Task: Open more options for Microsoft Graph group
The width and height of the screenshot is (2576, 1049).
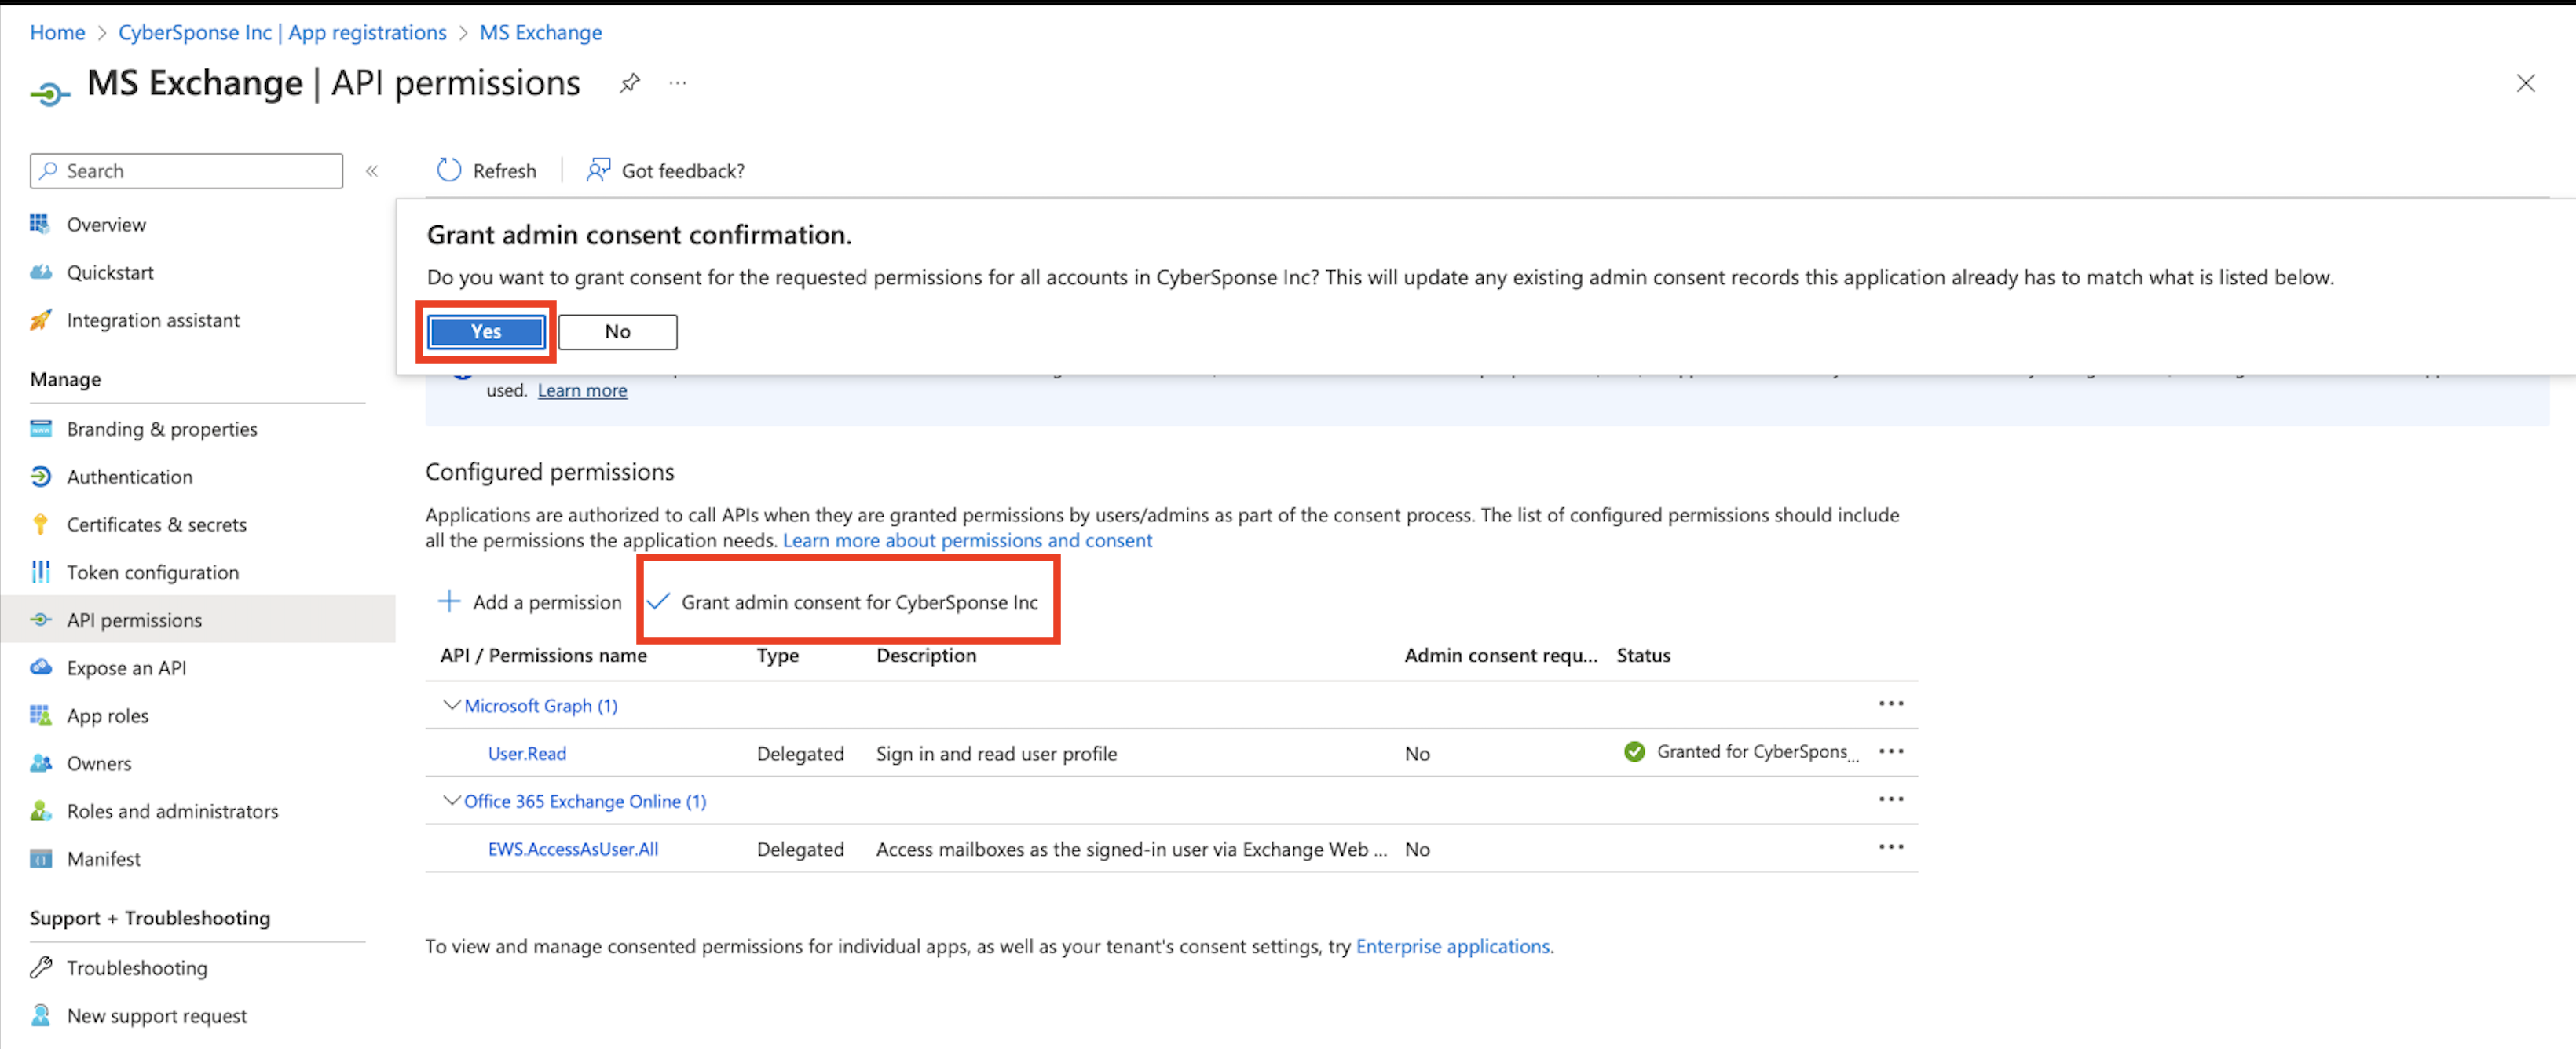Action: click(1890, 703)
